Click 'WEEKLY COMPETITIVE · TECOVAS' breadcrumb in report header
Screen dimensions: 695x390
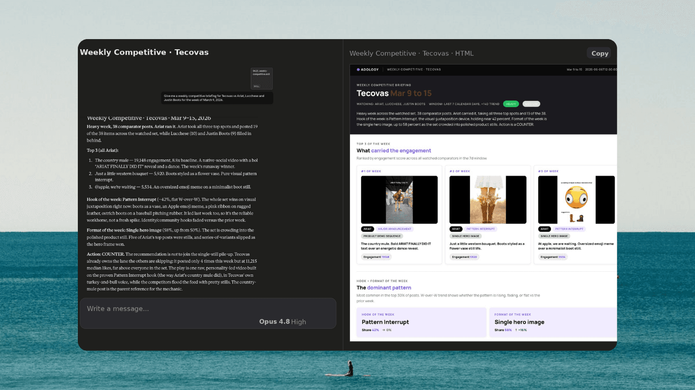(x=414, y=70)
